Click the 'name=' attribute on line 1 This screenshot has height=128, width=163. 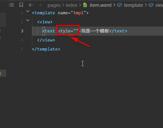64,13
